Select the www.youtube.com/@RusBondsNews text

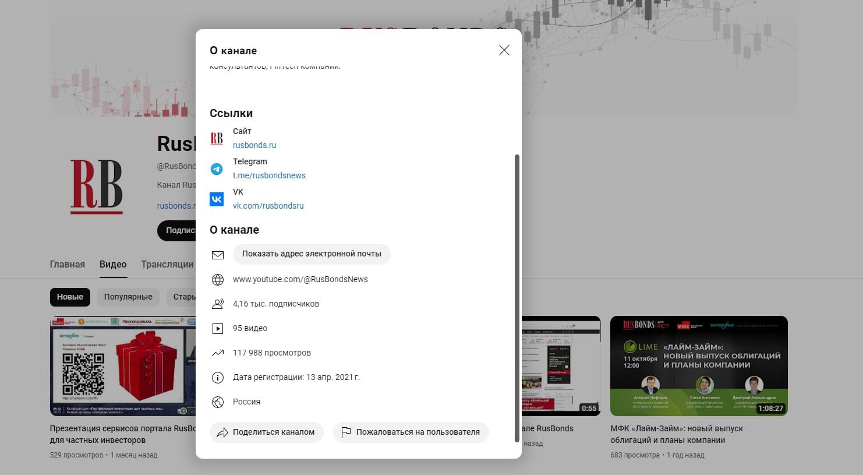pyautogui.click(x=300, y=280)
